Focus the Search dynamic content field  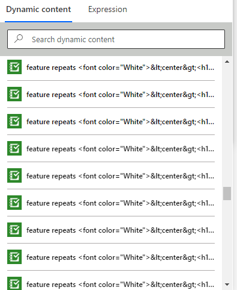tap(116, 39)
